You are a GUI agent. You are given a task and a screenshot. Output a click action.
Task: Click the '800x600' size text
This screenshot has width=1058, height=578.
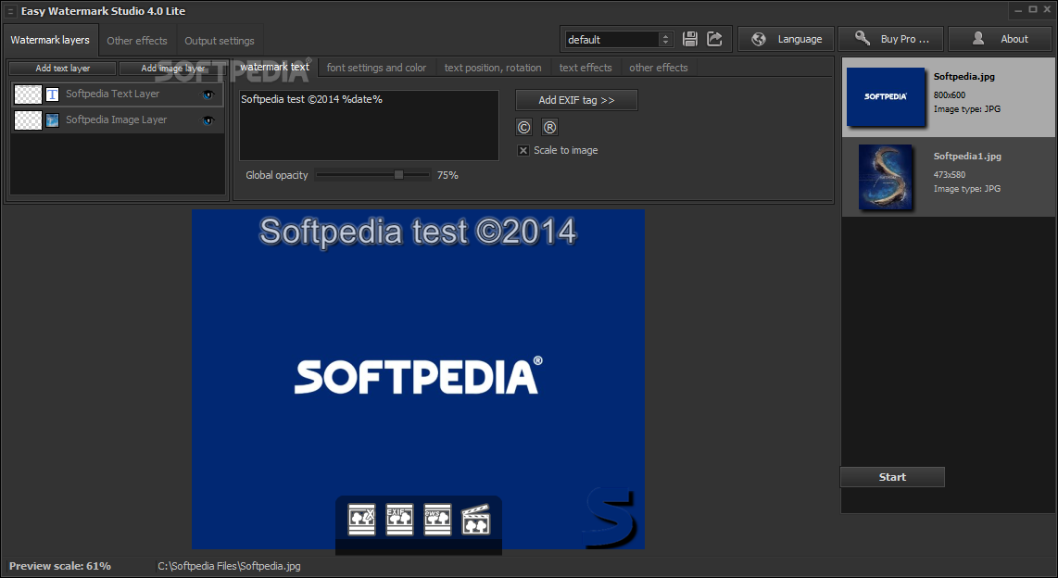[x=950, y=95]
